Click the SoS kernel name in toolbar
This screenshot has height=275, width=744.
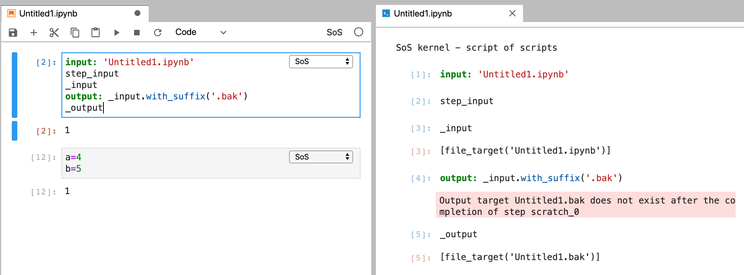click(x=335, y=32)
